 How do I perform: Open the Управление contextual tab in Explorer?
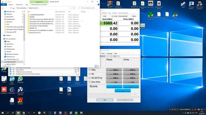pos(39,2)
